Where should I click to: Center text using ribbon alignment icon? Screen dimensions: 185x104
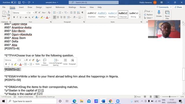(58, 17)
